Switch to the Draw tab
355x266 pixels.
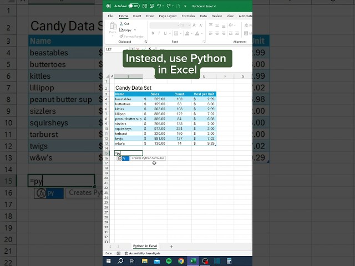point(150,16)
